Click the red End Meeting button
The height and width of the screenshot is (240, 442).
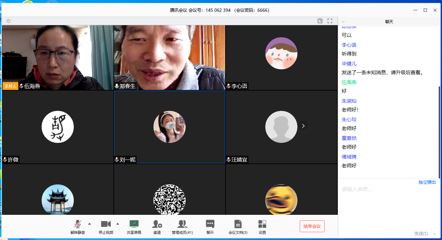pos(312,226)
